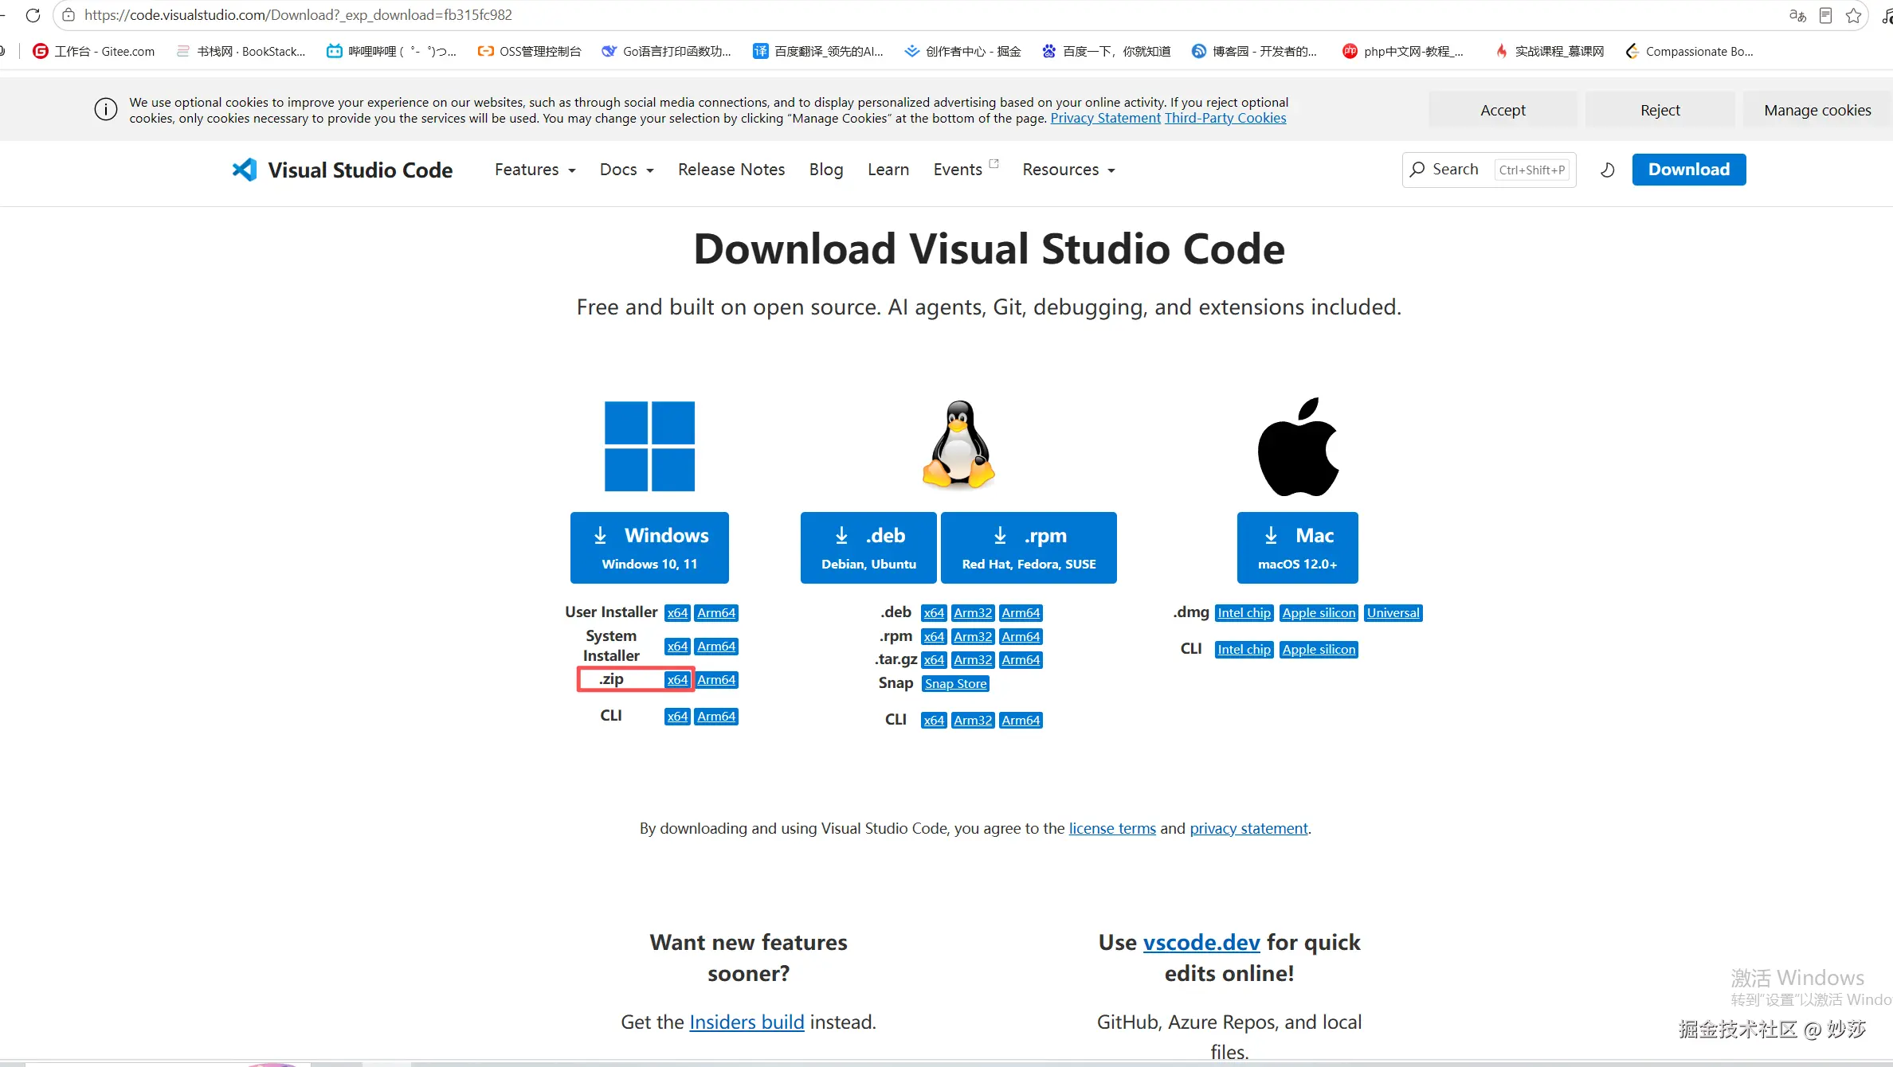This screenshot has height=1067, width=1893.
Task: Download the Mac macOS 12.0+ build
Action: pyautogui.click(x=1297, y=548)
